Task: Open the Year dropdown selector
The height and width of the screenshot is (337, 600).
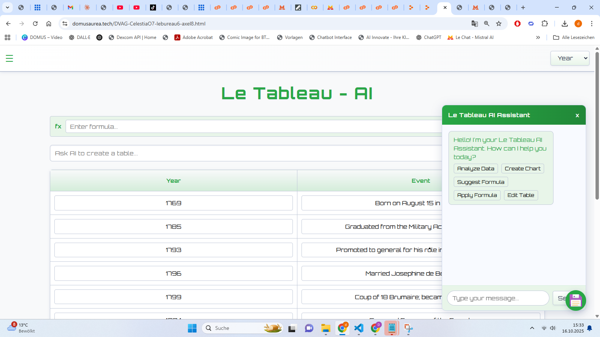Action: coord(570,58)
